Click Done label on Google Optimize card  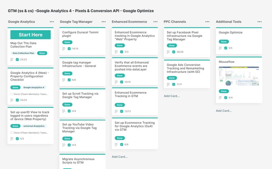click(x=224, y=41)
